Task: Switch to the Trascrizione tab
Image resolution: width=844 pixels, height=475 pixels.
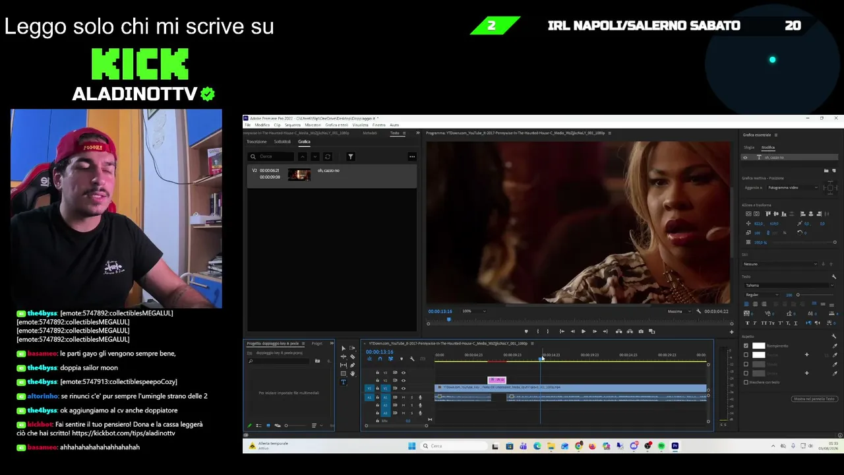Action: (256, 142)
